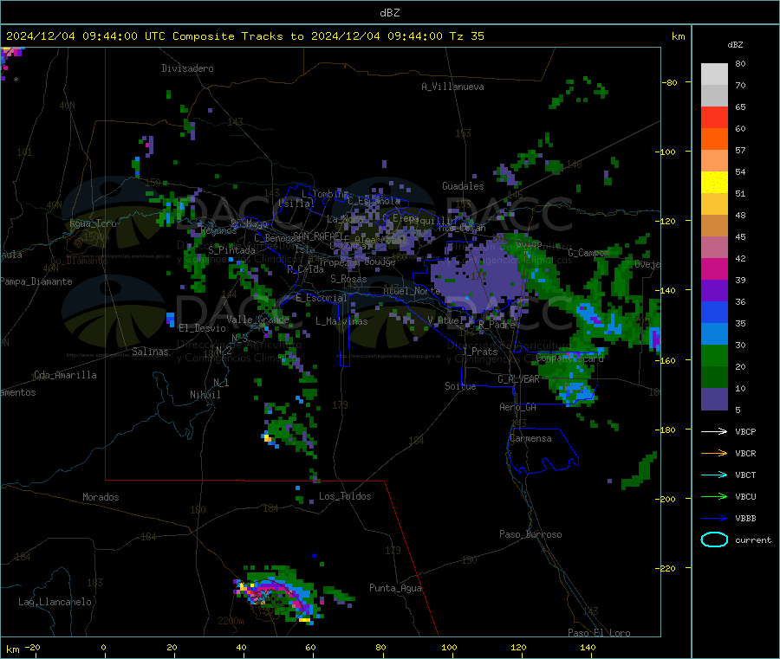
Task: Click the 'Nihuil' map label
Action: tap(205, 395)
